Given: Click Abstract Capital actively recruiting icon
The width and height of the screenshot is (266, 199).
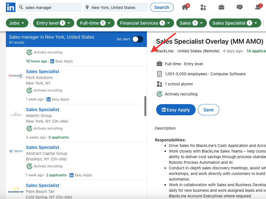Looking at the screenshot, I should pos(29,166).
